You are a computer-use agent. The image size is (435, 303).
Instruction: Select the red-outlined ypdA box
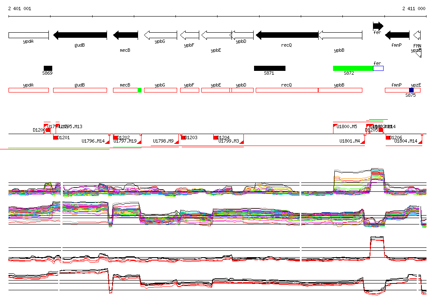point(28,90)
